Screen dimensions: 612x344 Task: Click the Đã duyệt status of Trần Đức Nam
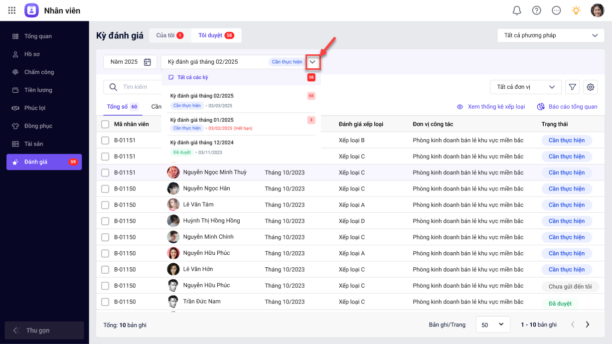pos(560,304)
